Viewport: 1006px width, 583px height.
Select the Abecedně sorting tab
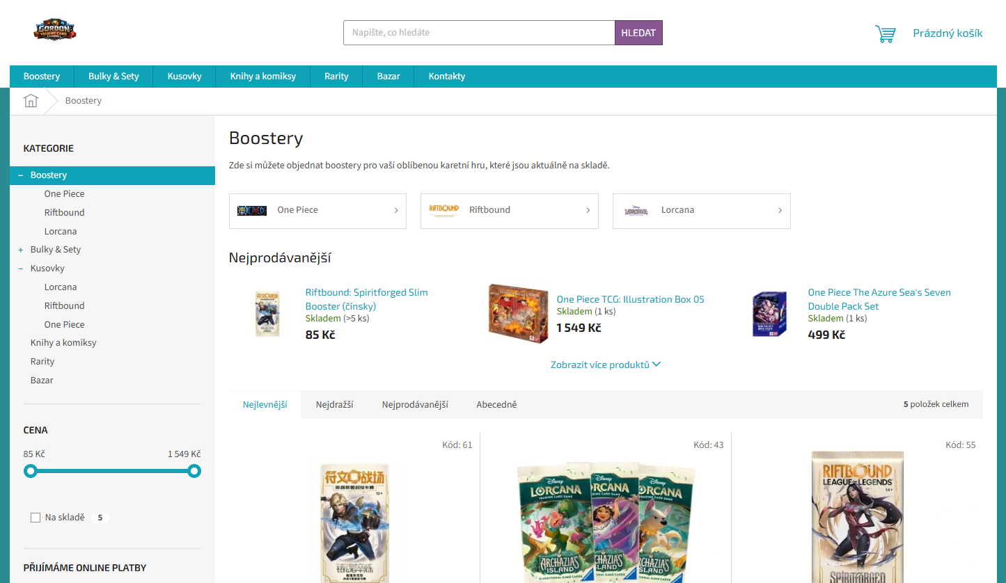[x=496, y=404]
